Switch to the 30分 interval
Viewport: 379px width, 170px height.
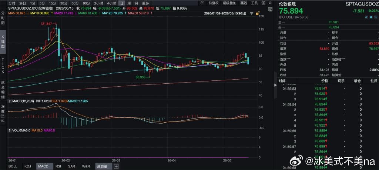(64, 3)
